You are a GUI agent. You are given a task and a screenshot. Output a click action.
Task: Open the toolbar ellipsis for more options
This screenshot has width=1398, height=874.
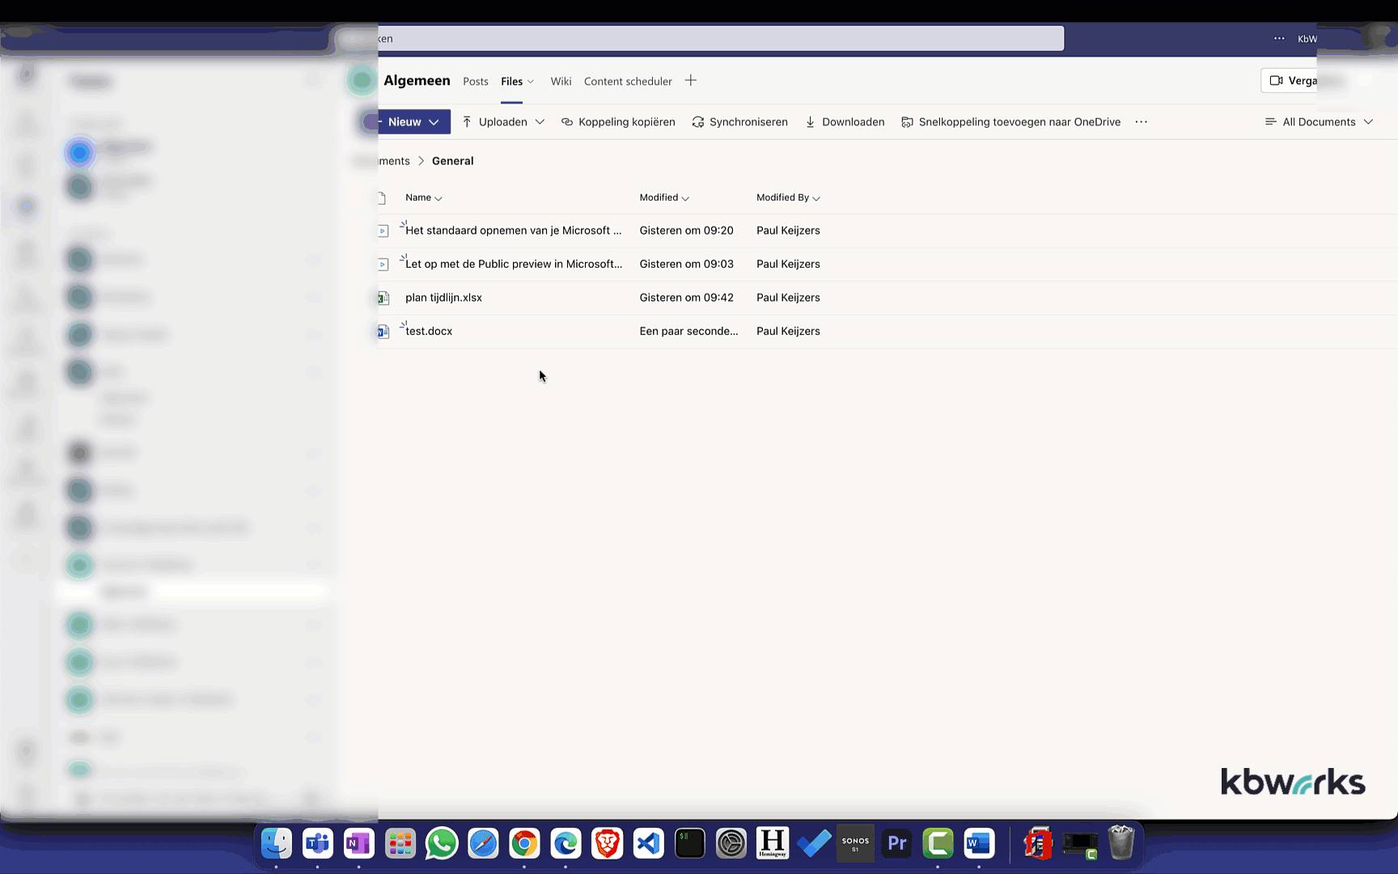1141,121
